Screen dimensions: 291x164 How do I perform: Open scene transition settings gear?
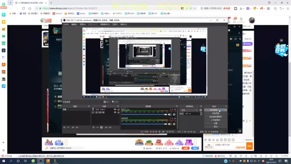201,110
